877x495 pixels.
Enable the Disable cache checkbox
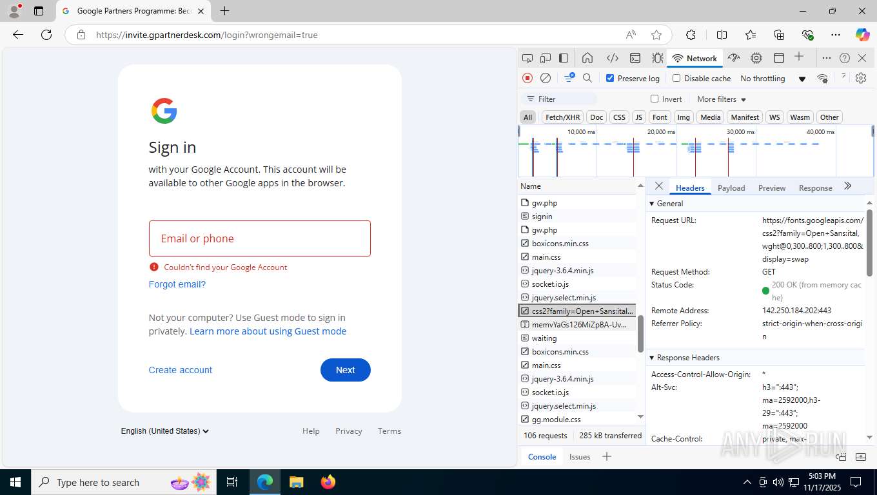(676, 78)
